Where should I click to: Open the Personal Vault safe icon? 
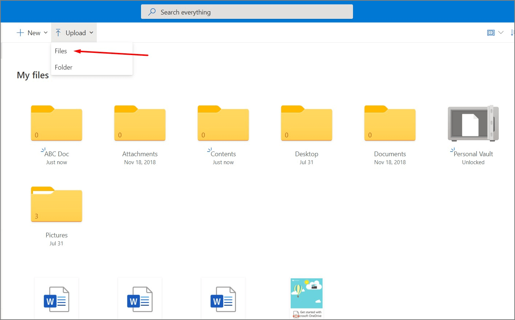(473, 123)
